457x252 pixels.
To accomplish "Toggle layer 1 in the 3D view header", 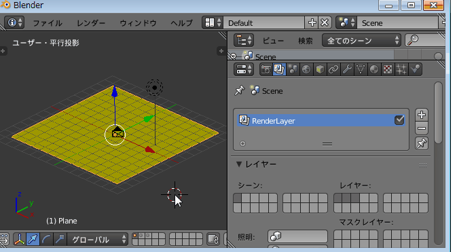I will [x=135, y=236].
